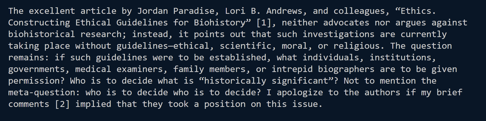The image size is (486, 121).
Task: Click the word "permission"
Action: pyautogui.click(x=34, y=81)
